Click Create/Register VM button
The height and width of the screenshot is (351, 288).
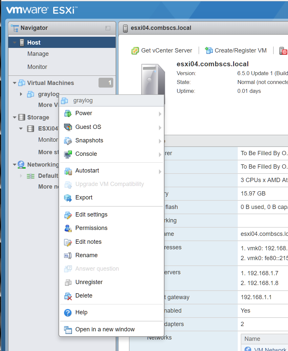236,51
